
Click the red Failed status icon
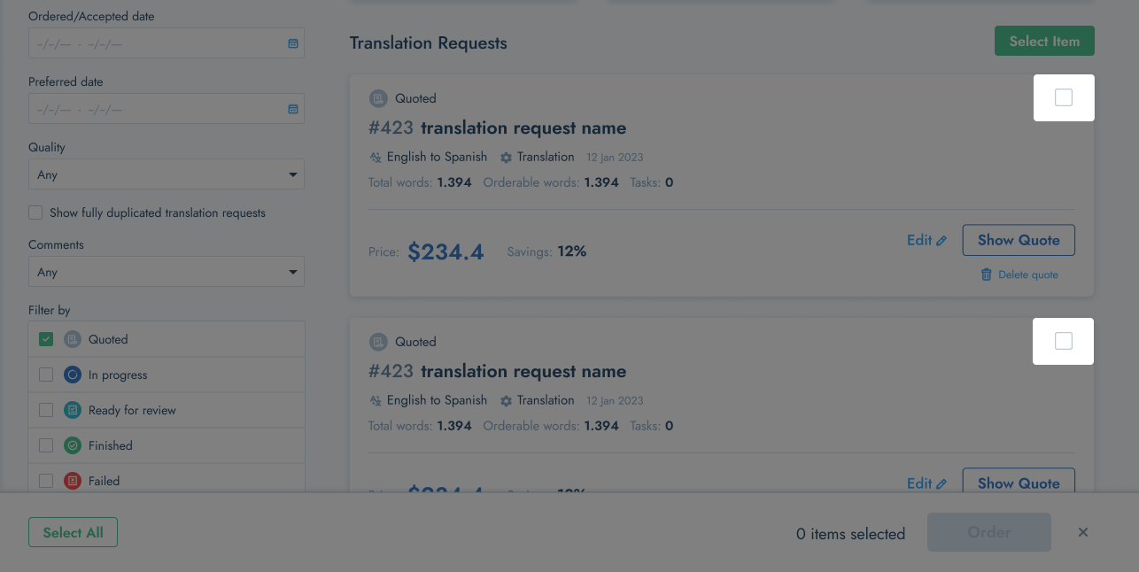point(73,481)
